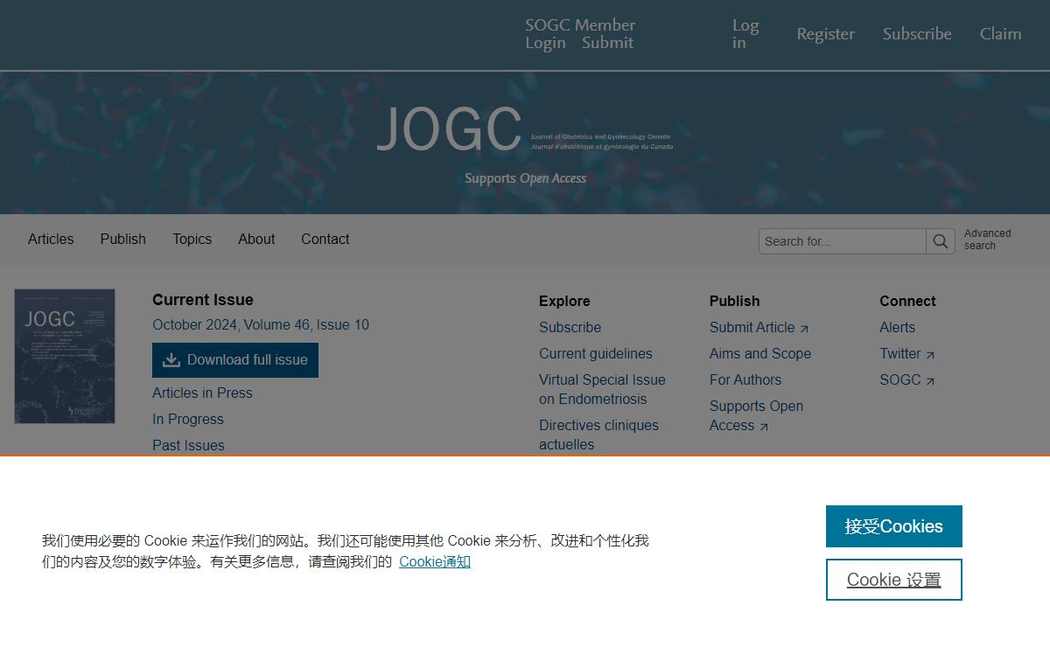Open the Twitter external link
The height and width of the screenshot is (647, 1050).
click(x=907, y=353)
